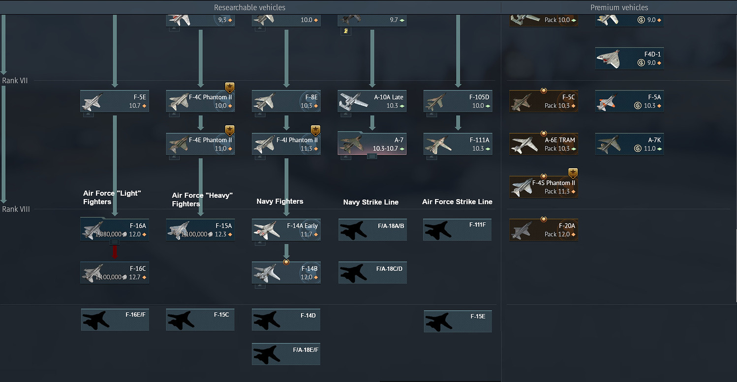Switch to the Premium vehicles tab

point(619,7)
